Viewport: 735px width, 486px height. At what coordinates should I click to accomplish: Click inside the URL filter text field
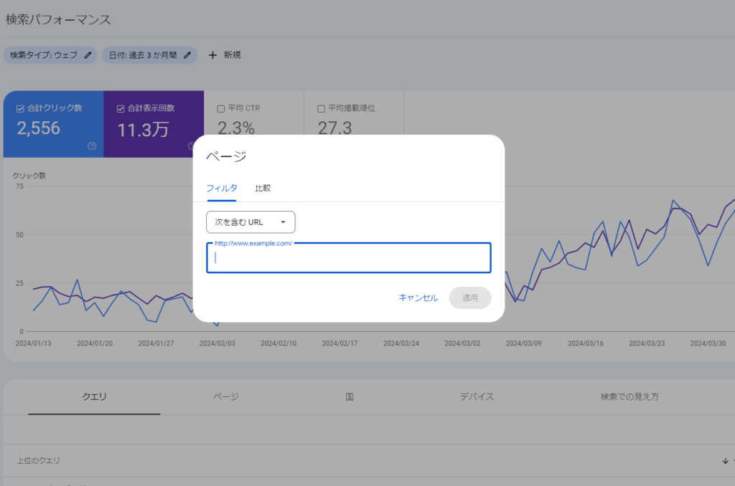coord(348,258)
